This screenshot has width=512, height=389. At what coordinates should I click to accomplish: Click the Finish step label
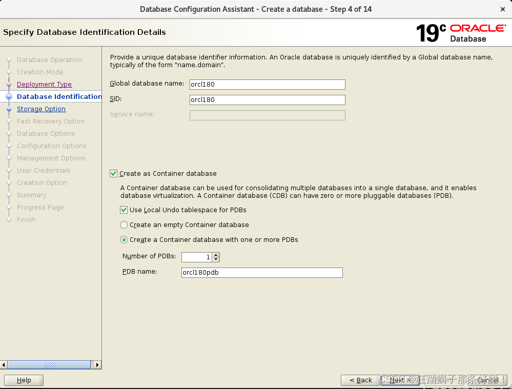tap(26, 220)
